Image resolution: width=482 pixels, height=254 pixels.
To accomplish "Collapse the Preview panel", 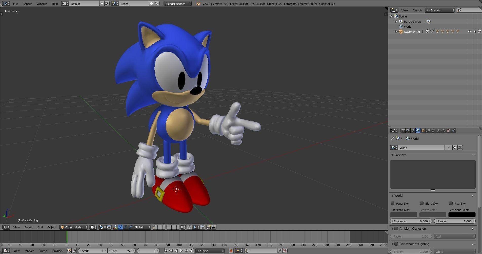I will (392, 155).
